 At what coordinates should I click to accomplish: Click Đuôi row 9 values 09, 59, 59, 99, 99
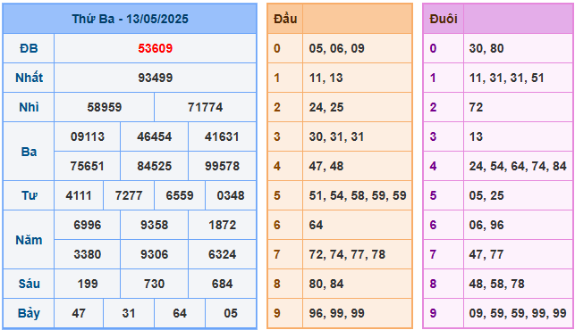518,313
